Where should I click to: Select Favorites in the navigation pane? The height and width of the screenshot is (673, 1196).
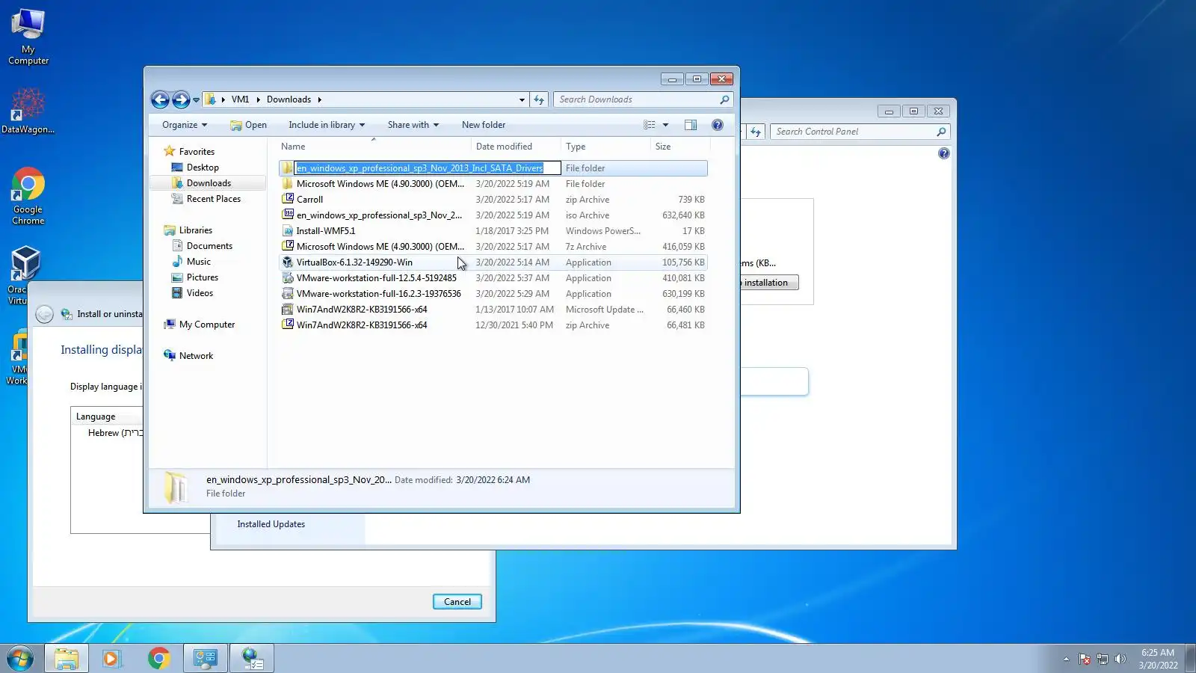tap(197, 152)
